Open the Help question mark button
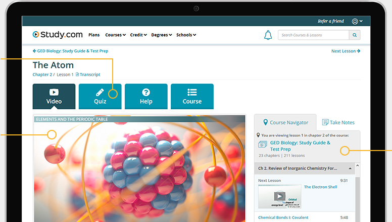This screenshot has width=392, height=222. (146, 96)
